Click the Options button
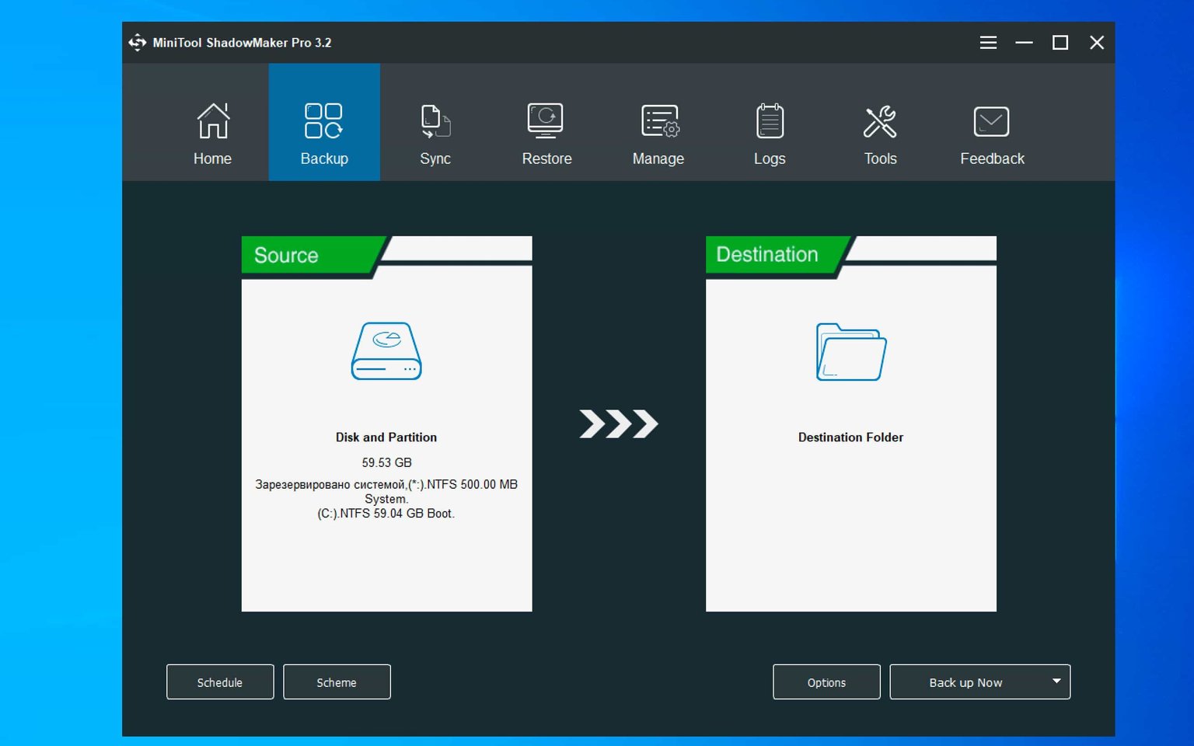This screenshot has height=746, width=1194. (826, 682)
